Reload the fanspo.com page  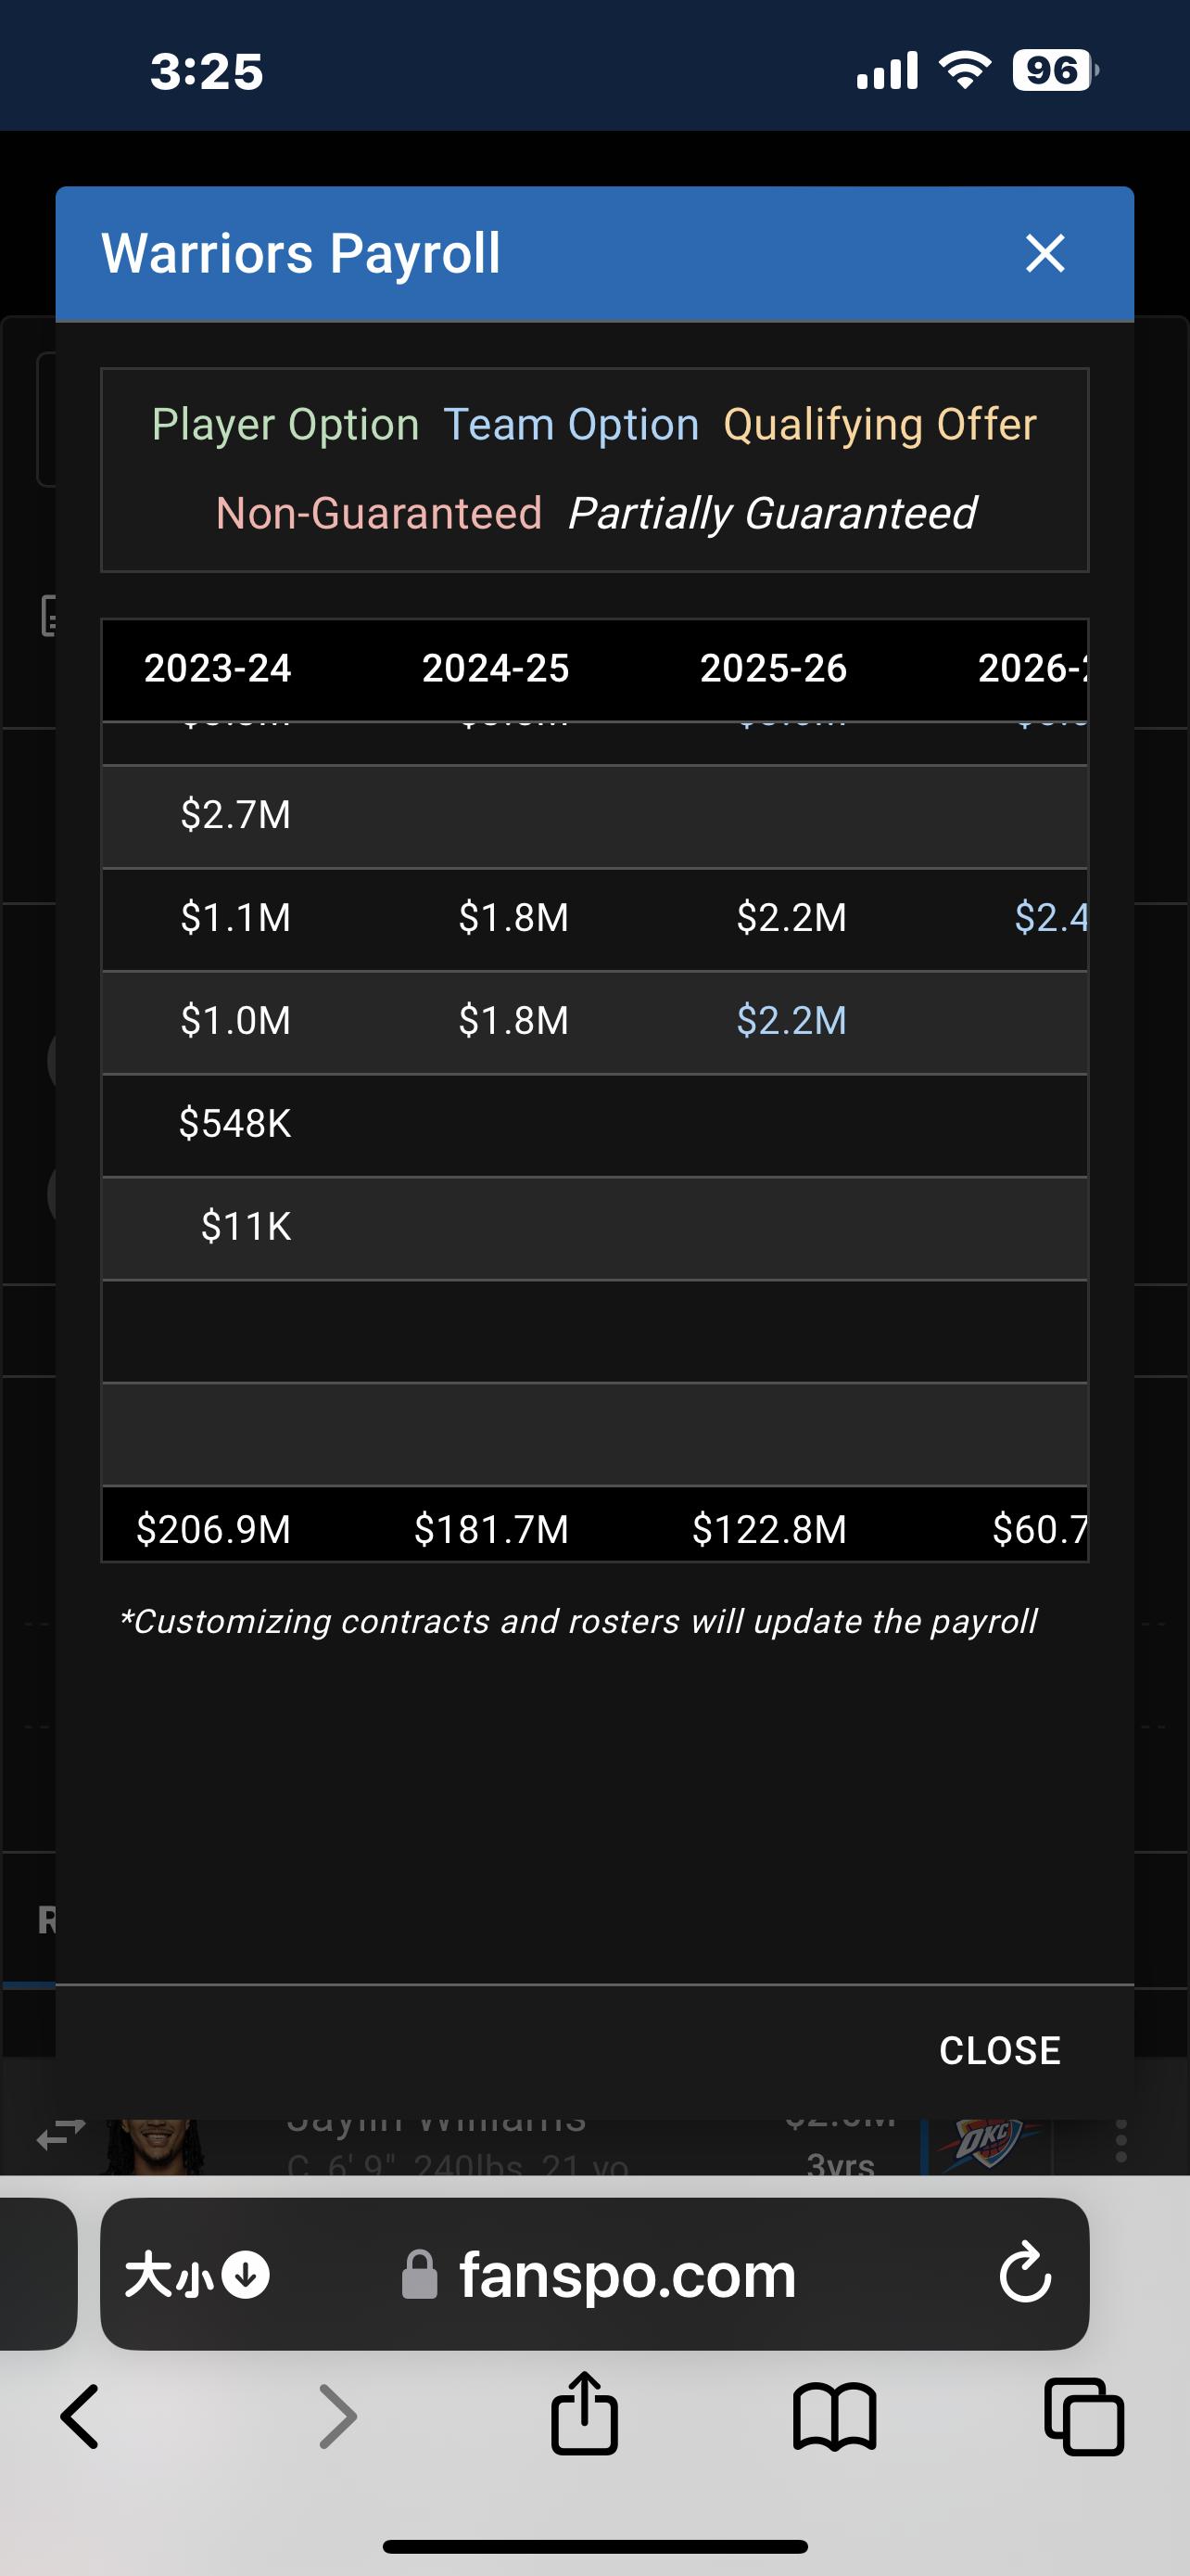[1025, 2274]
